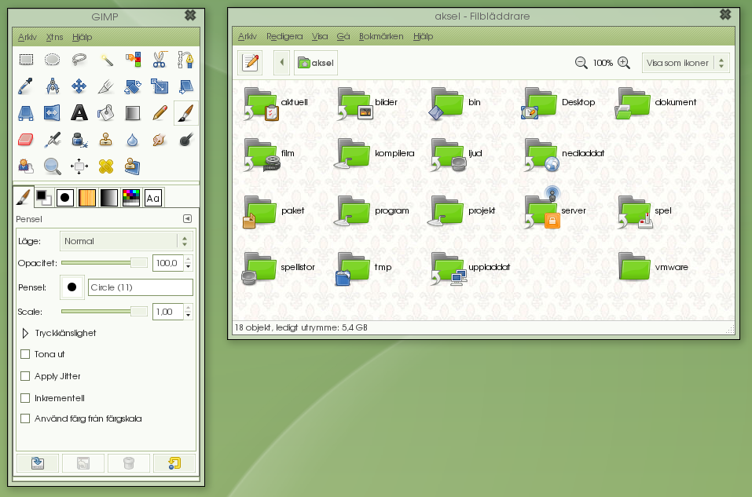The image size is (752, 497).
Task: Expand the Tryckkänslighet section
Action: point(25,333)
